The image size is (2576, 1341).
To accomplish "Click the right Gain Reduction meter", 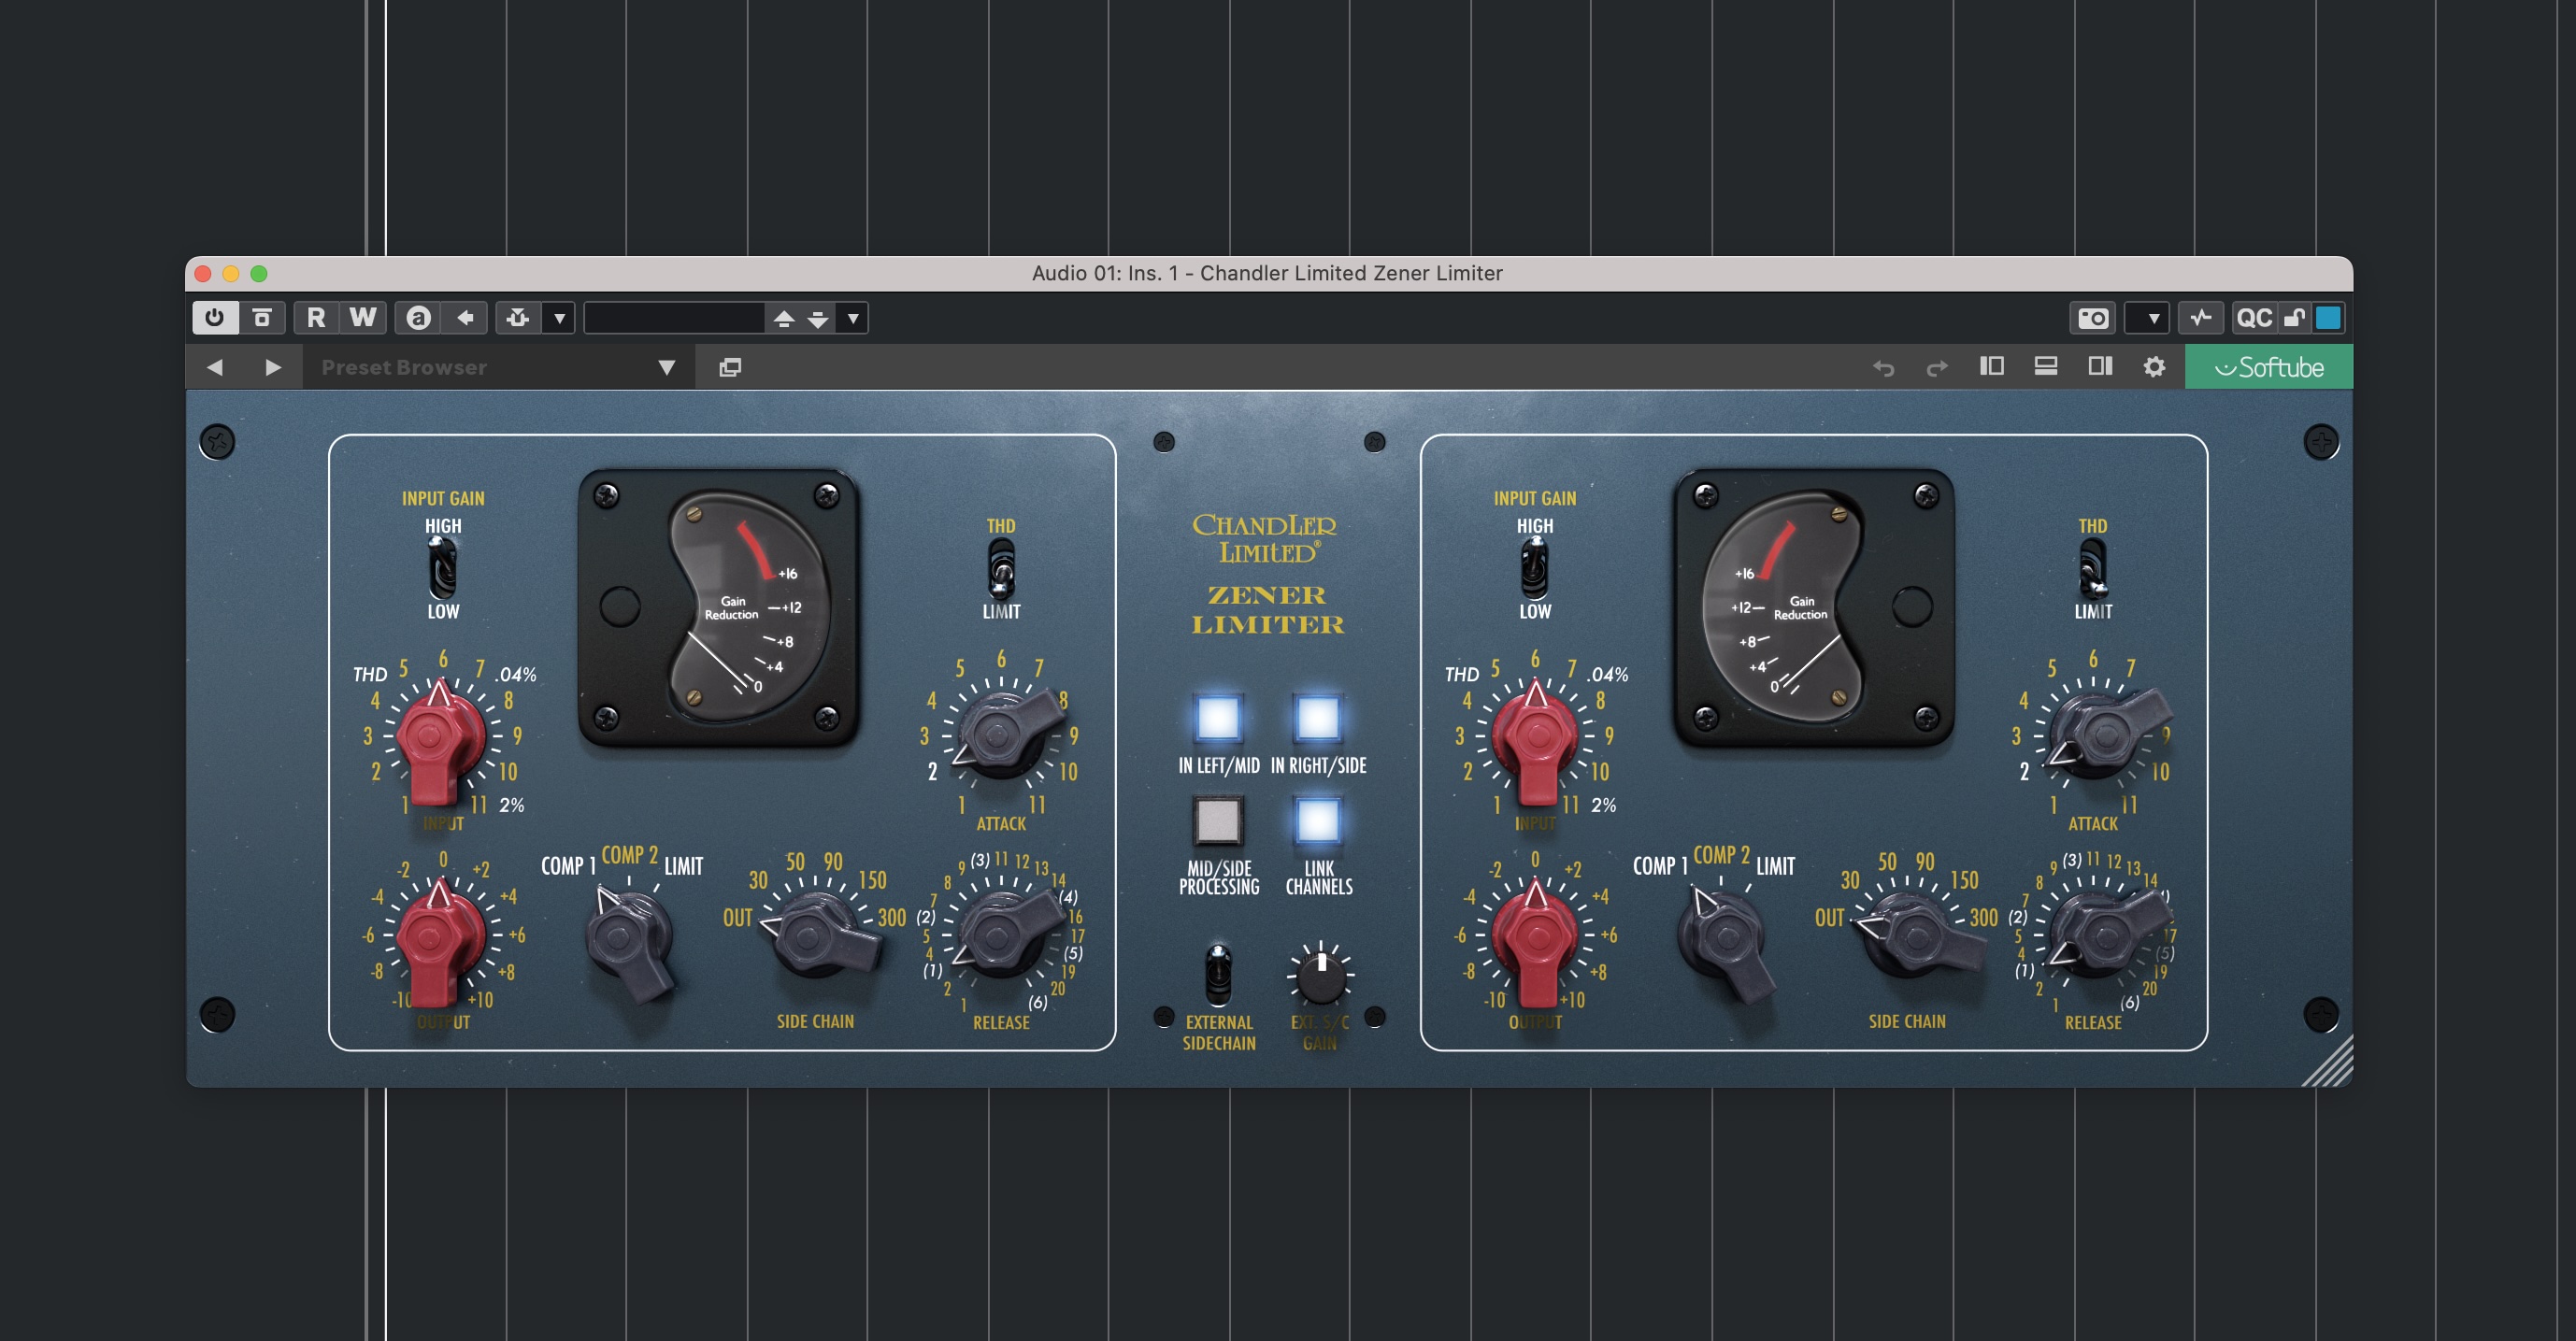I will tap(1813, 607).
